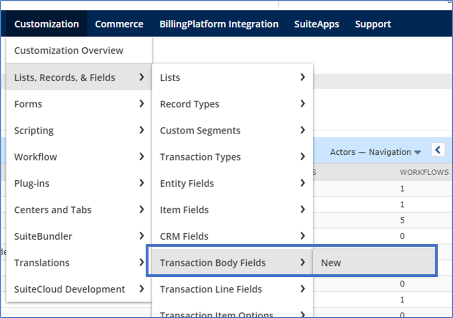Open BillingPlatform Integration menu
The image size is (453, 318).
point(219,24)
